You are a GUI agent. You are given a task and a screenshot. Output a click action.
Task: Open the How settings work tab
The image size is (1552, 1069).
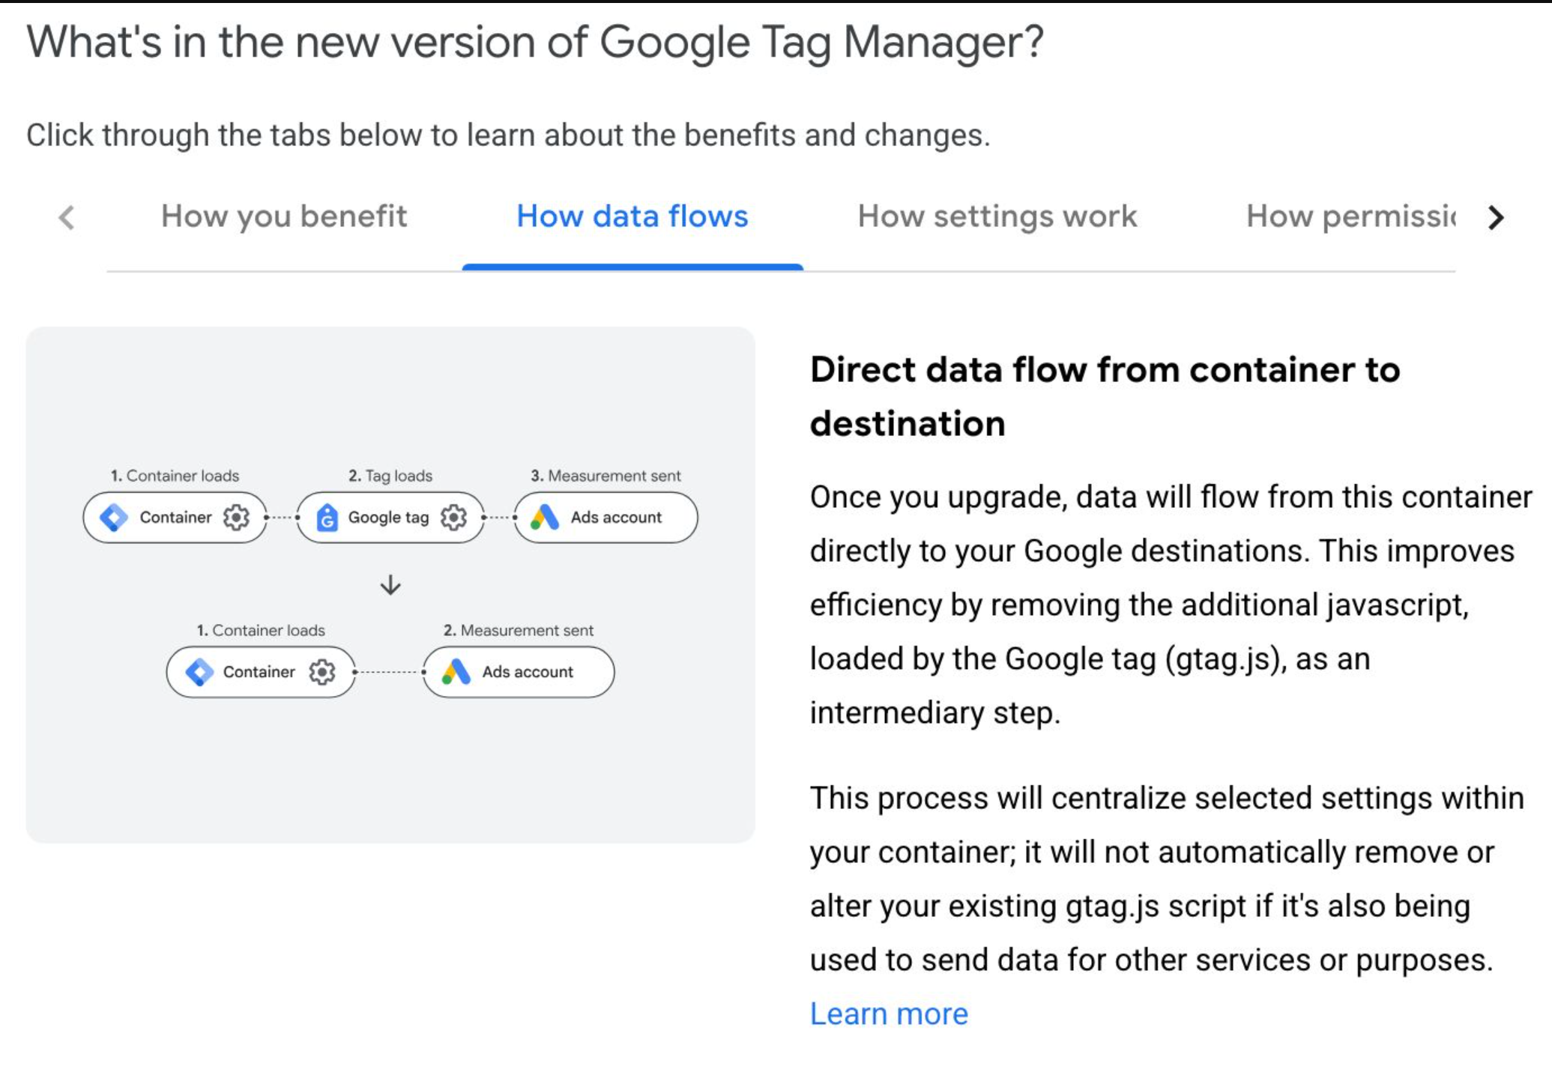tap(997, 216)
